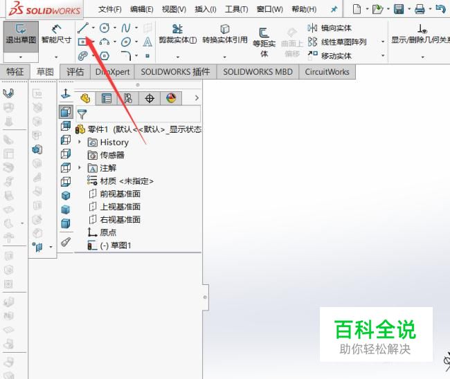
Task: Open the 编辑(E) menu
Action: [142, 10]
